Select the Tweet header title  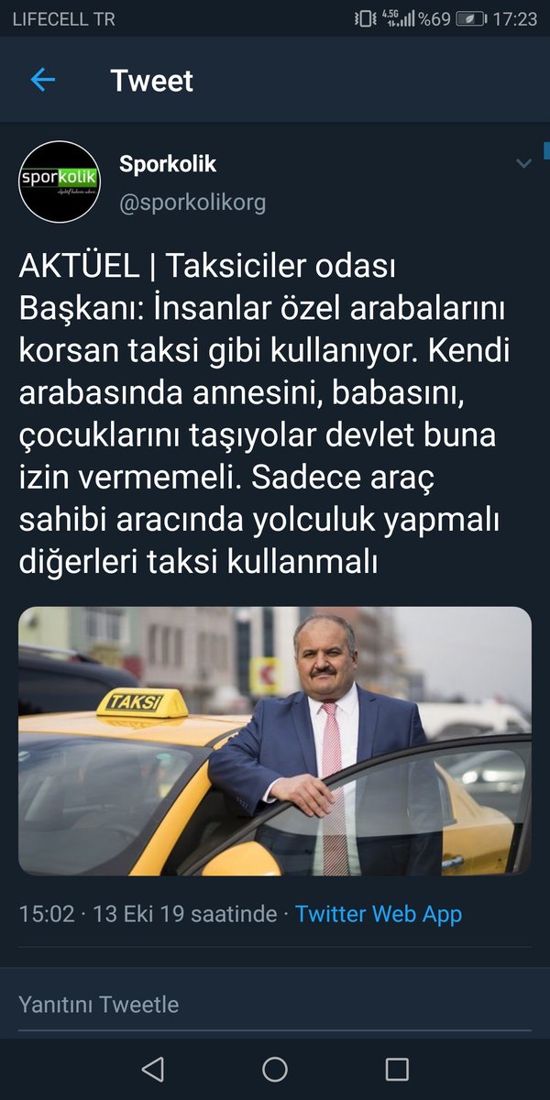152,81
